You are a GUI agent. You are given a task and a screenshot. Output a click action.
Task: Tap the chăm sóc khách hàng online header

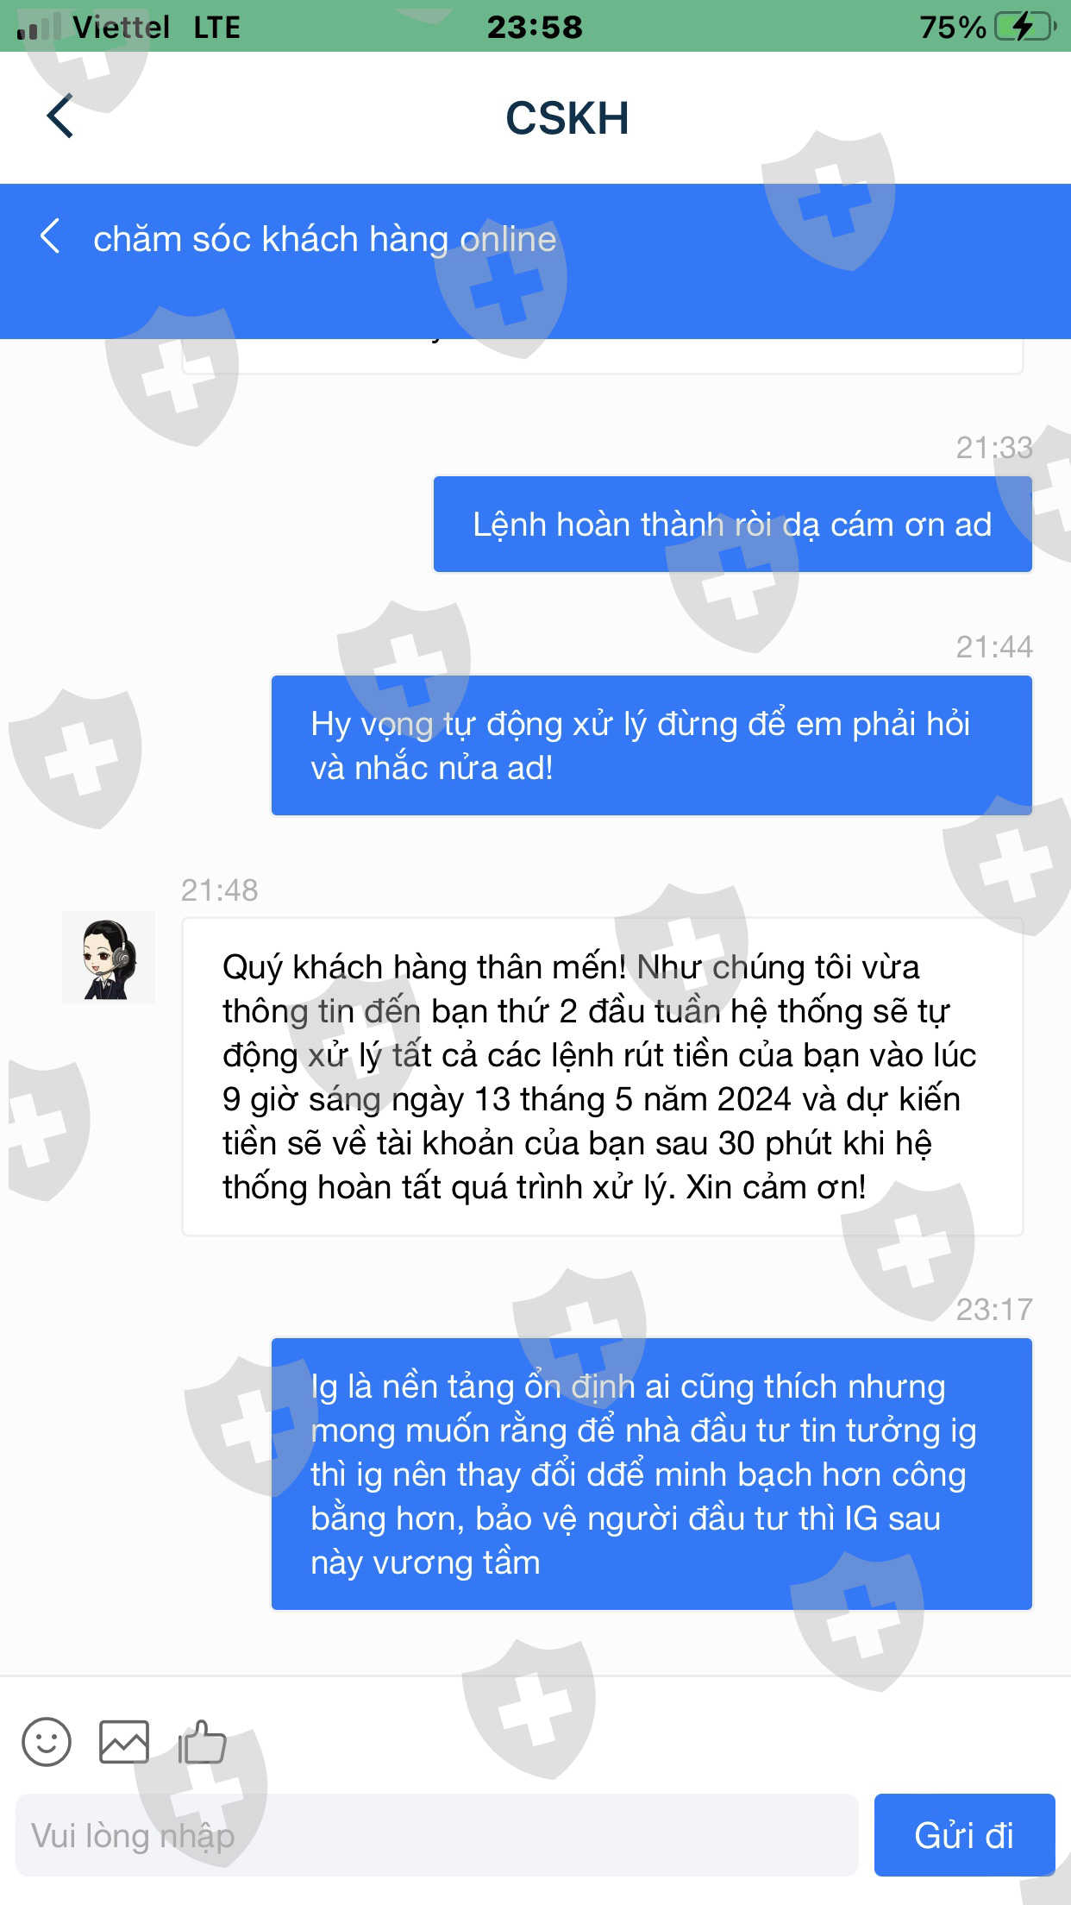tap(324, 239)
